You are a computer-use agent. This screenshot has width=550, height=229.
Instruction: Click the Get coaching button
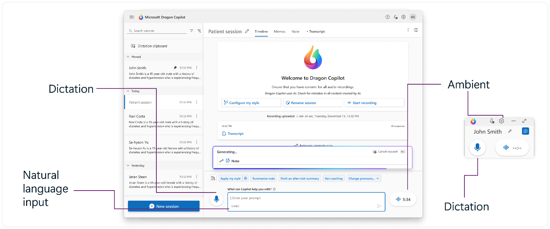click(334, 179)
